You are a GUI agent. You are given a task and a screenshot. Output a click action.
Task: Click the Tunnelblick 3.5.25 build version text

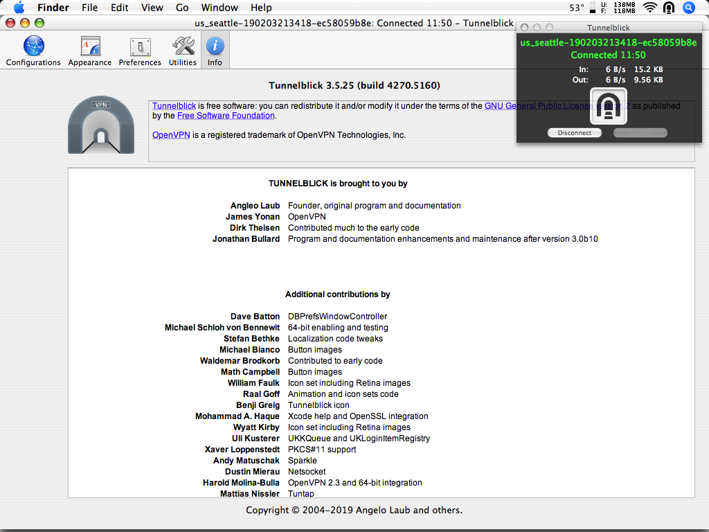point(354,85)
